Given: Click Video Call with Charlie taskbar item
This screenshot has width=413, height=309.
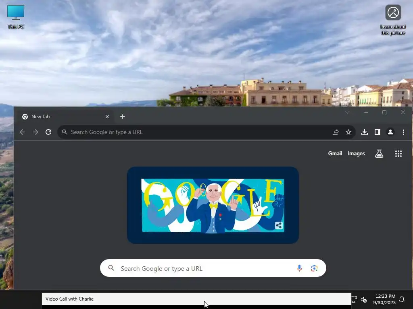Looking at the screenshot, I should pyautogui.click(x=196, y=299).
